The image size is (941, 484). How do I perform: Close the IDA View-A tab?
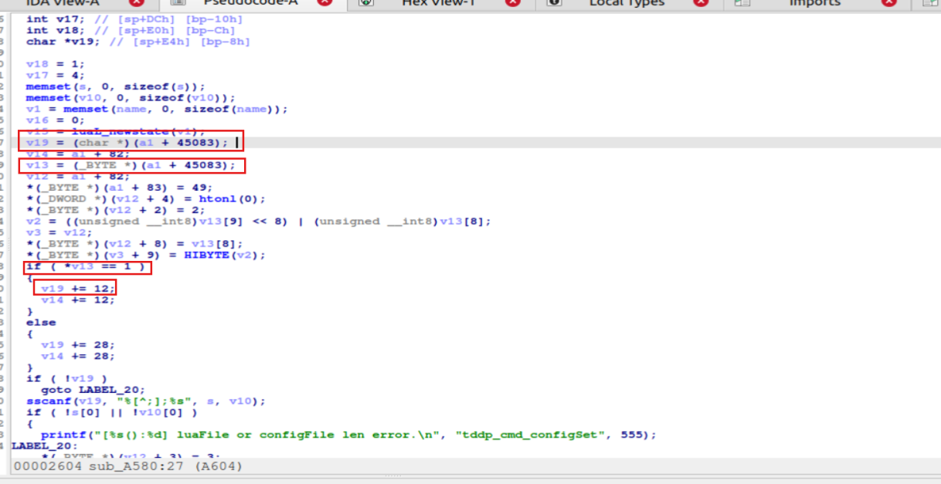point(137,3)
